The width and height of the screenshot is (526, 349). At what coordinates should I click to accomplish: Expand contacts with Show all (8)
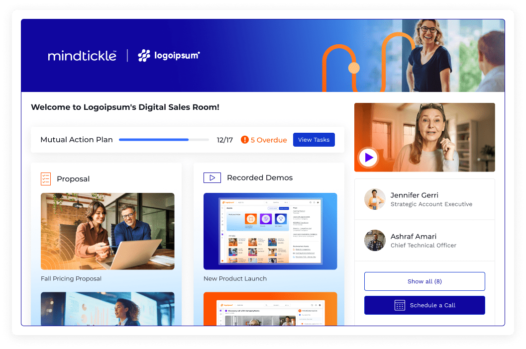click(424, 281)
